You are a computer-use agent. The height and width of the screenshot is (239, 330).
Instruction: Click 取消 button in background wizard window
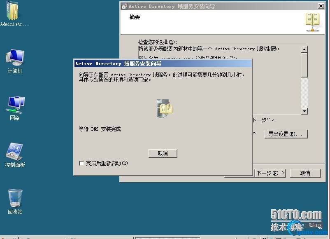[305, 173]
